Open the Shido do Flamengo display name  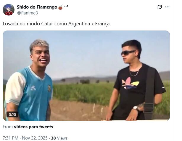pos(37,7)
